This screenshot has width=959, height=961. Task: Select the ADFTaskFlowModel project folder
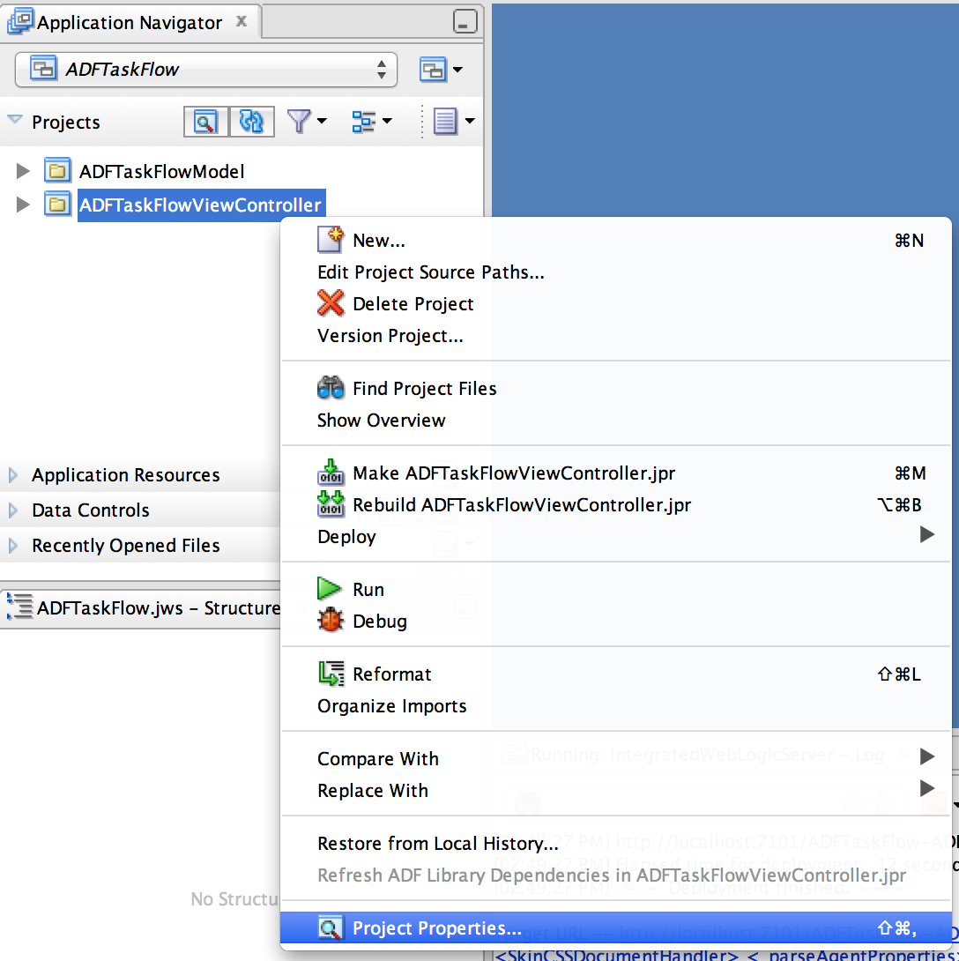tap(162, 172)
